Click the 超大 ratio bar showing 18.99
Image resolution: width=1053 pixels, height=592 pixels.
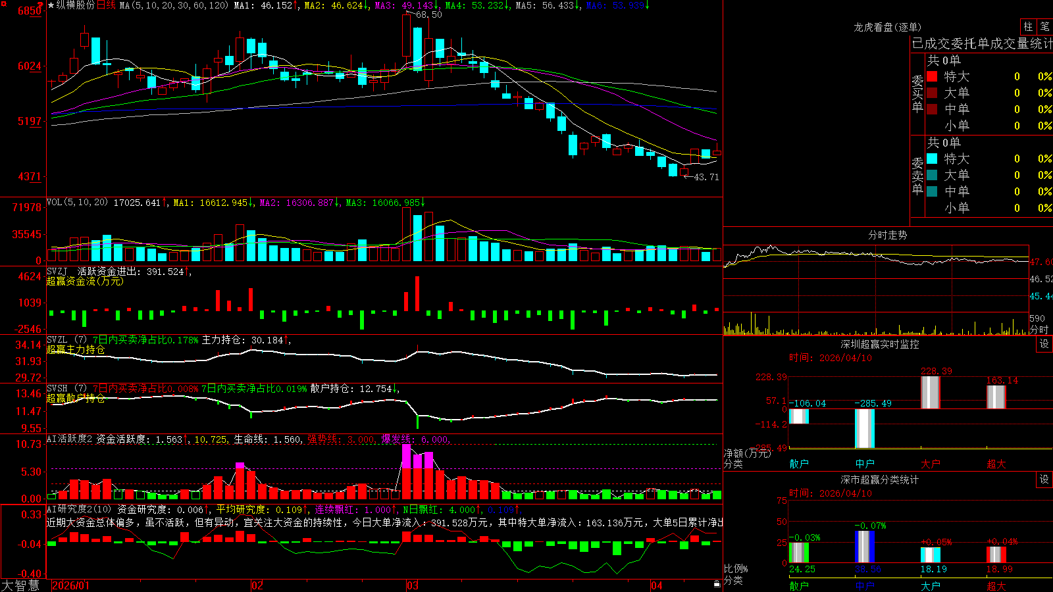click(996, 555)
